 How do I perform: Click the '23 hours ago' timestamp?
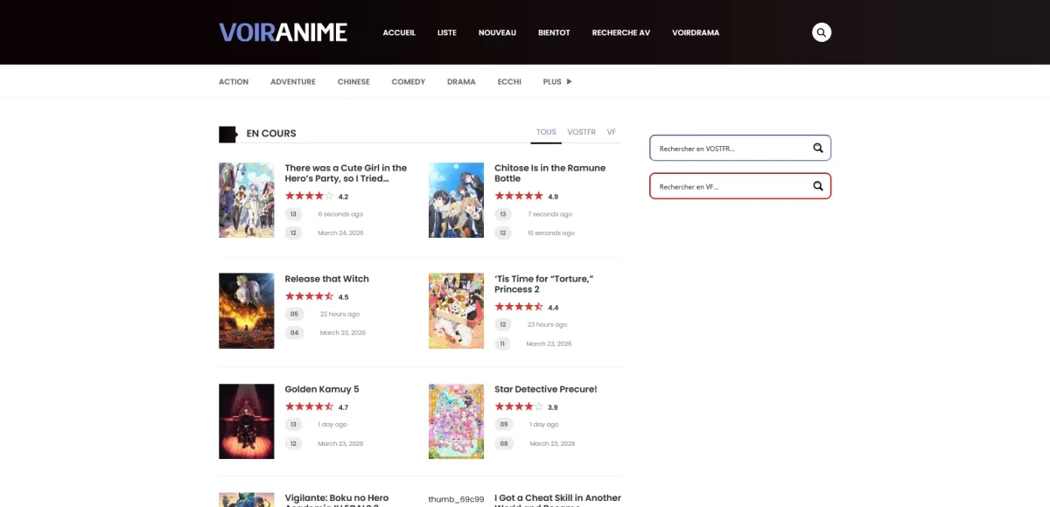point(549,324)
